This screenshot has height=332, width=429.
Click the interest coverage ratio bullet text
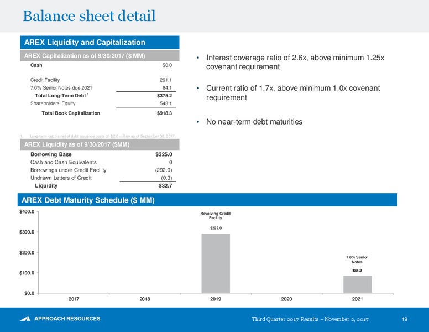pyautogui.click(x=295, y=62)
